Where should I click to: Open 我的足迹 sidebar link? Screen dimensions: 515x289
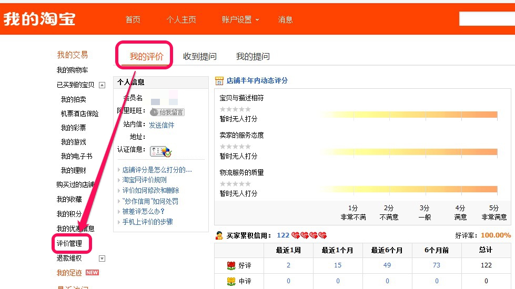tap(69, 273)
